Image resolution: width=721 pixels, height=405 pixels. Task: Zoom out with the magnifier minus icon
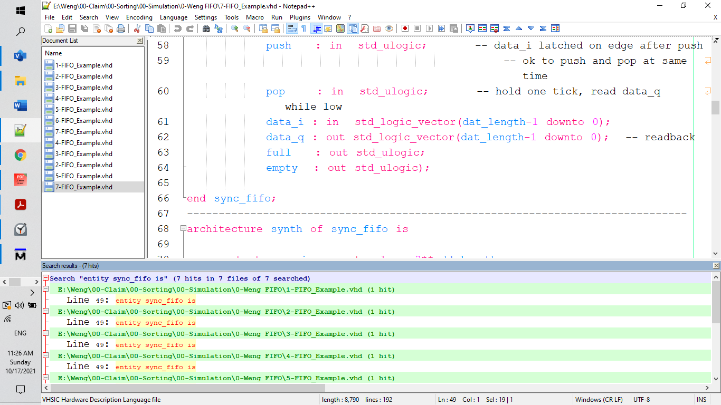[x=246, y=28]
